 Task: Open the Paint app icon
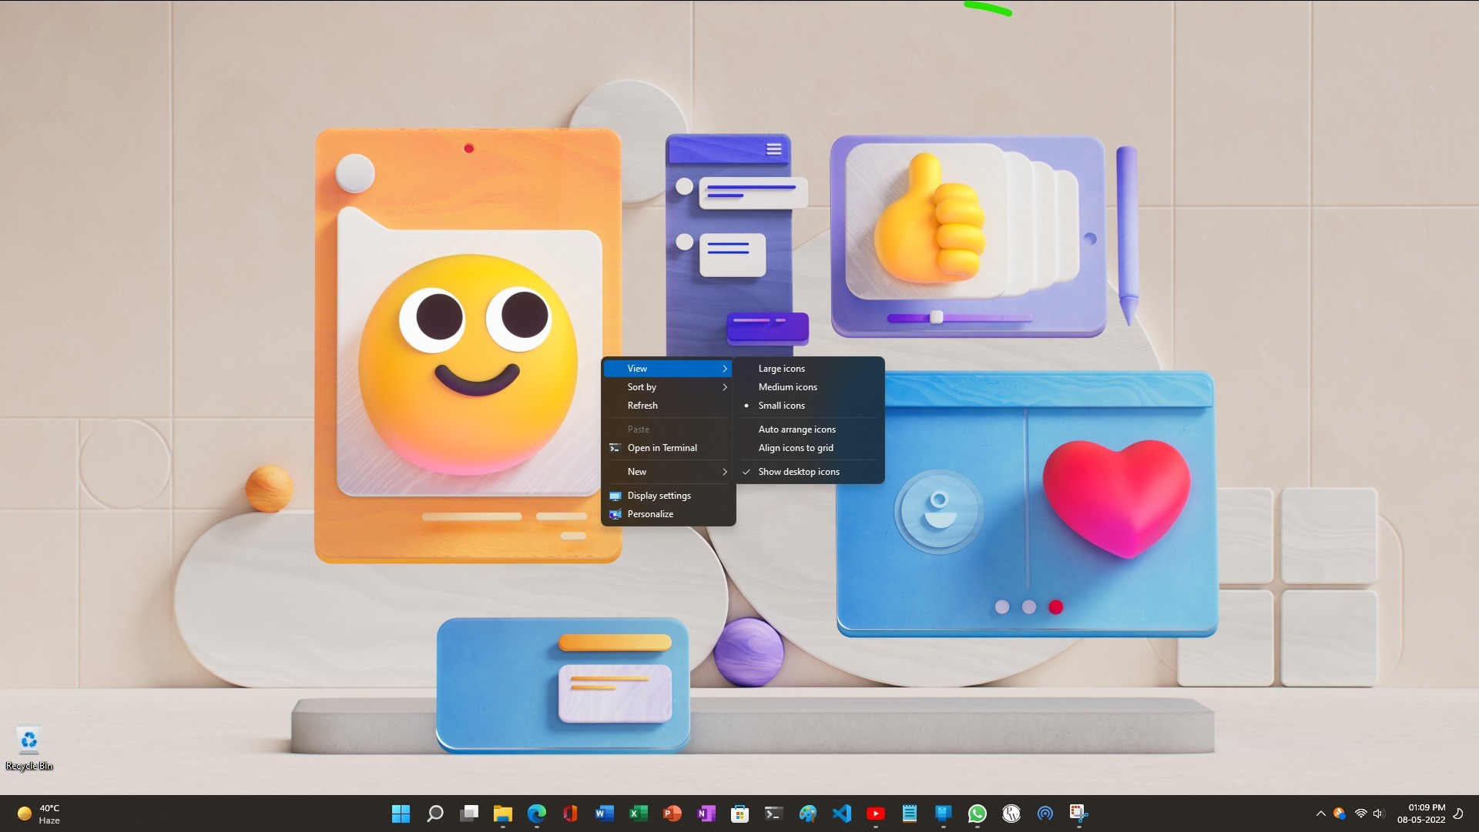(807, 814)
